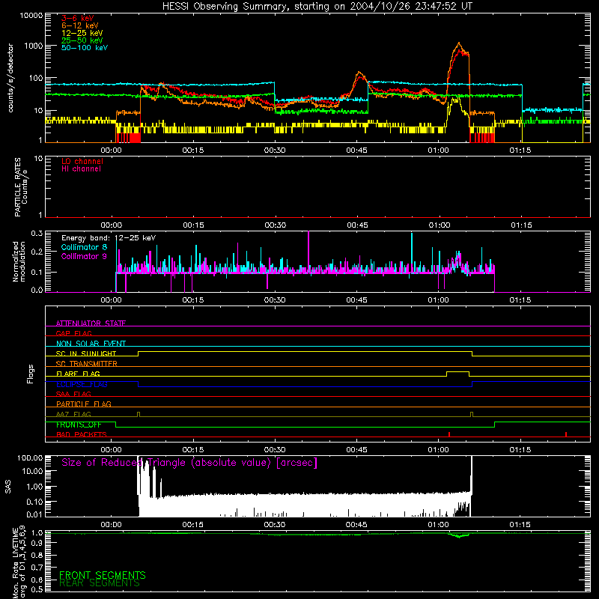The width and height of the screenshot is (599, 599).
Task: Click the 10000 tick label on the counts axis
Action: click(x=31, y=16)
